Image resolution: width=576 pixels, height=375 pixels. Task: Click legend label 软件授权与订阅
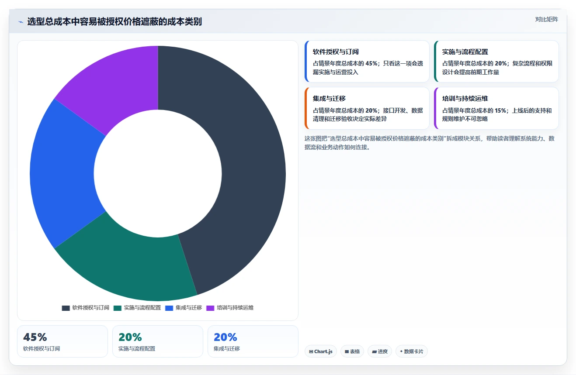[x=90, y=308]
